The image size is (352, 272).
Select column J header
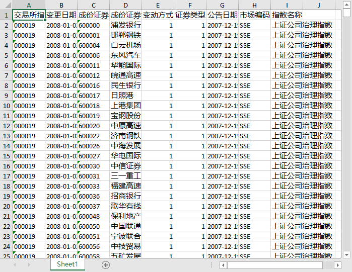coord(319,5)
